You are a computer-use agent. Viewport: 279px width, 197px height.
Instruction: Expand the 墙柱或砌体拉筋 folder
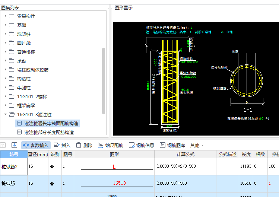5,69
